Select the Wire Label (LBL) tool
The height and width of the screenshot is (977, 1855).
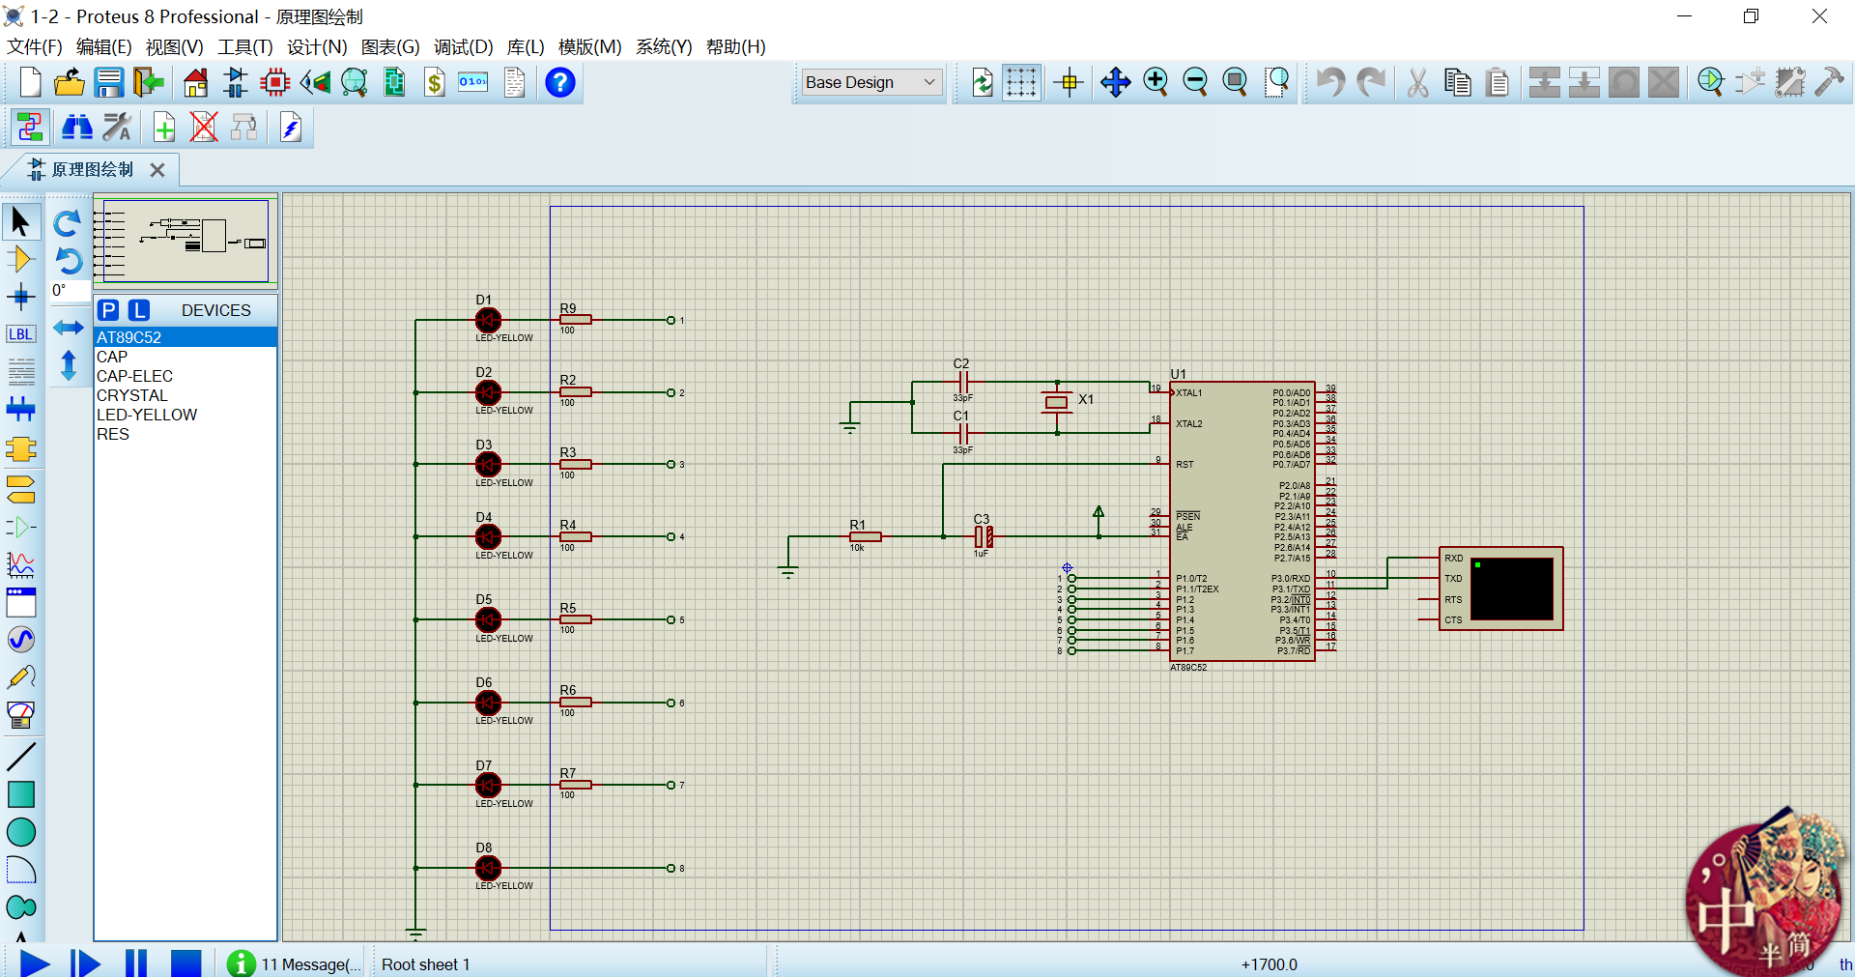tap(20, 334)
